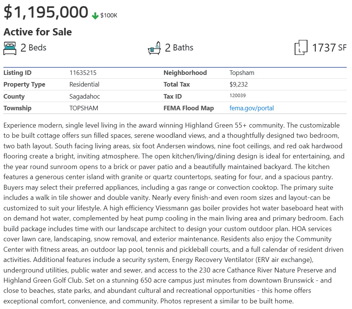Click the floor plan square footage icon
The image size is (352, 309).
(x=301, y=48)
